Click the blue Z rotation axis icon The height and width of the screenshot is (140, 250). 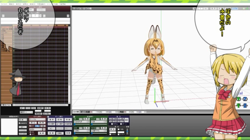[x=245, y=99]
